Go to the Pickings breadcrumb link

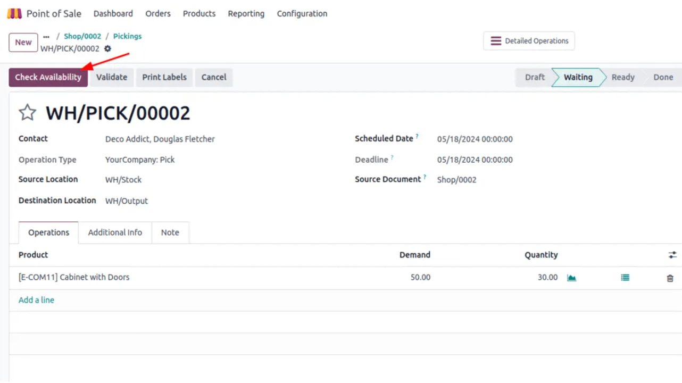127,36
